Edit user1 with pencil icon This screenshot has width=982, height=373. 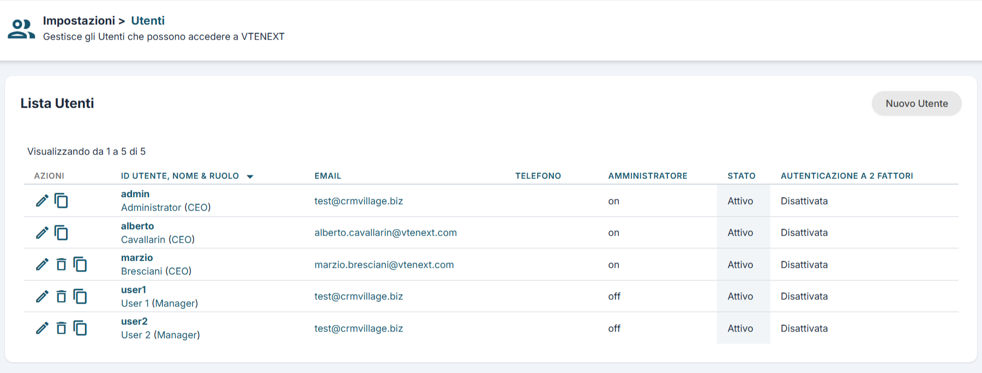(42, 296)
